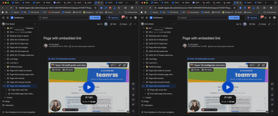278x116 pixels.
Task: Copy video link icon in left window player
Action: (x=119, y=65)
